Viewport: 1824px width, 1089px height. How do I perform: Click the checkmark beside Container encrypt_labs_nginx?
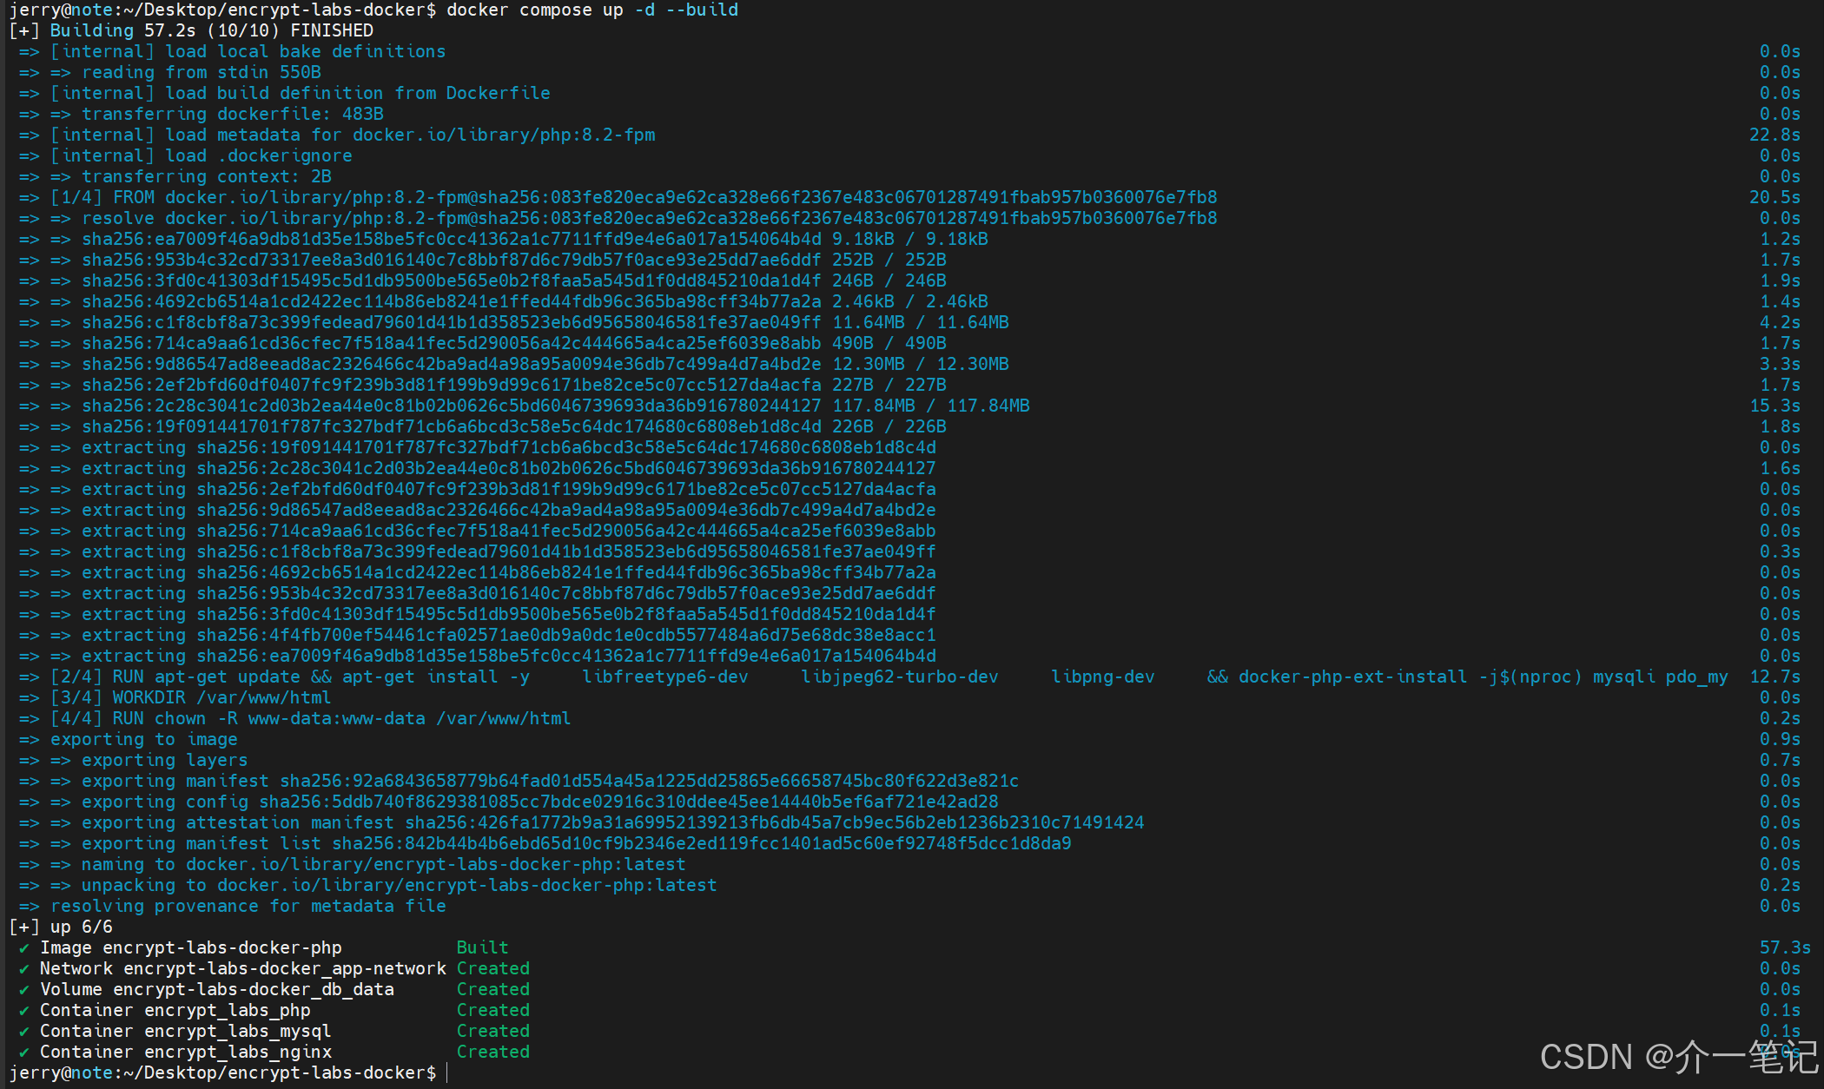point(24,1053)
